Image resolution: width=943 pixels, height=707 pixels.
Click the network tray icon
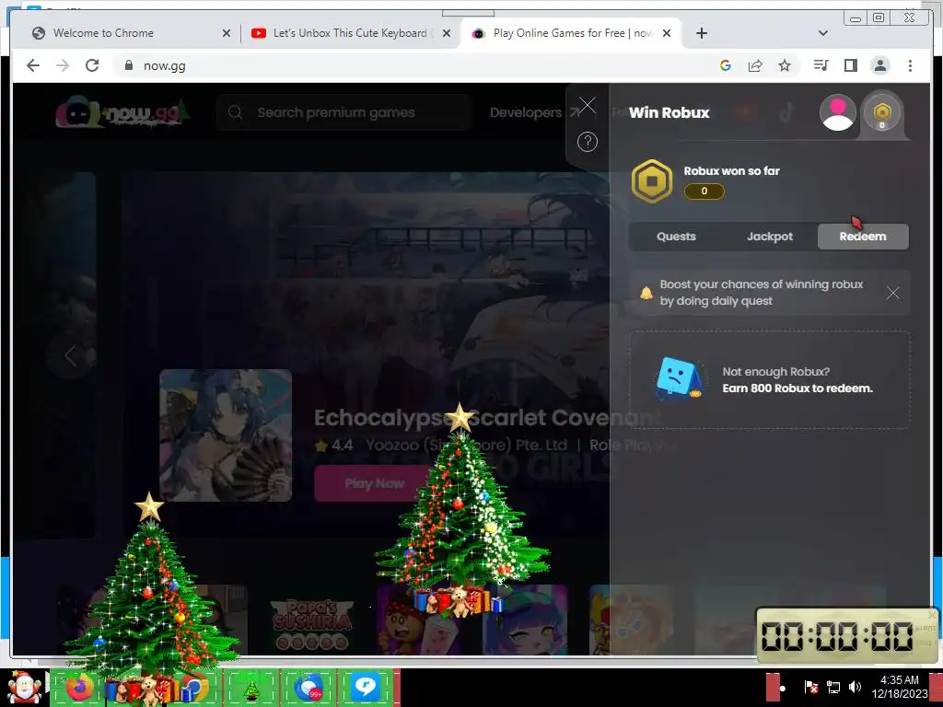[x=832, y=687]
